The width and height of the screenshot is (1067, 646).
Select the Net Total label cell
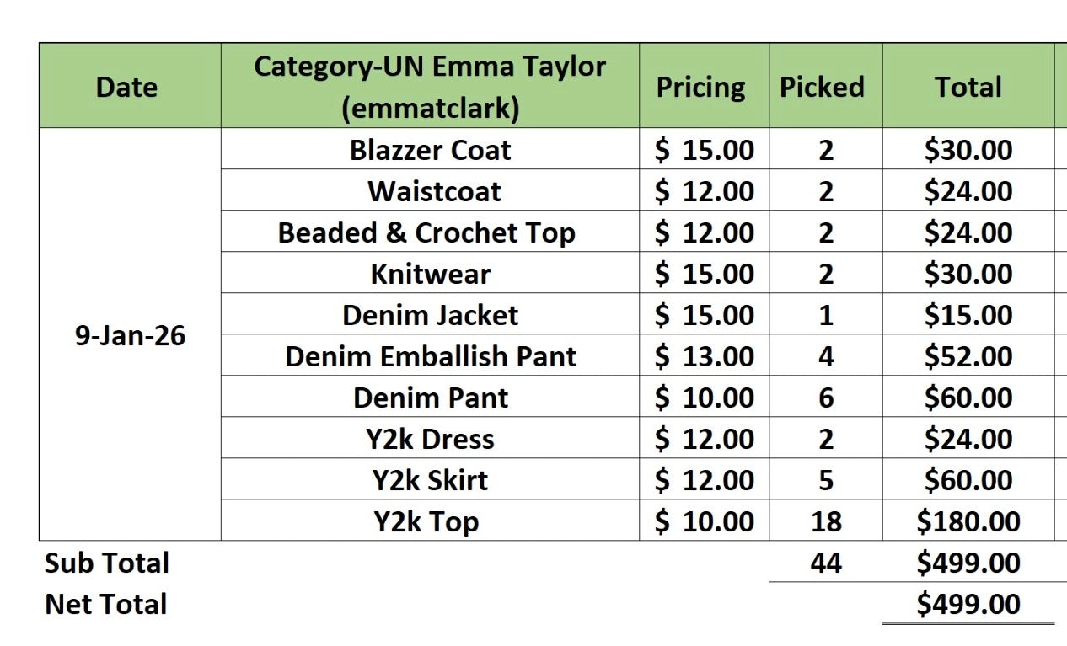tap(106, 603)
